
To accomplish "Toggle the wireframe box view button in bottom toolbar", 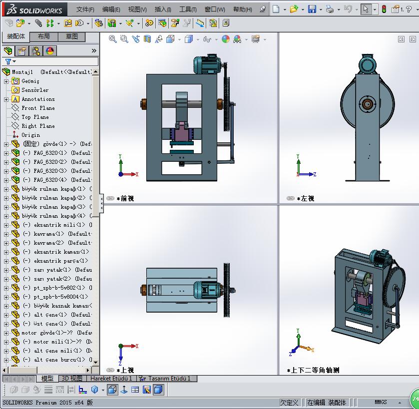I will (112, 390).
